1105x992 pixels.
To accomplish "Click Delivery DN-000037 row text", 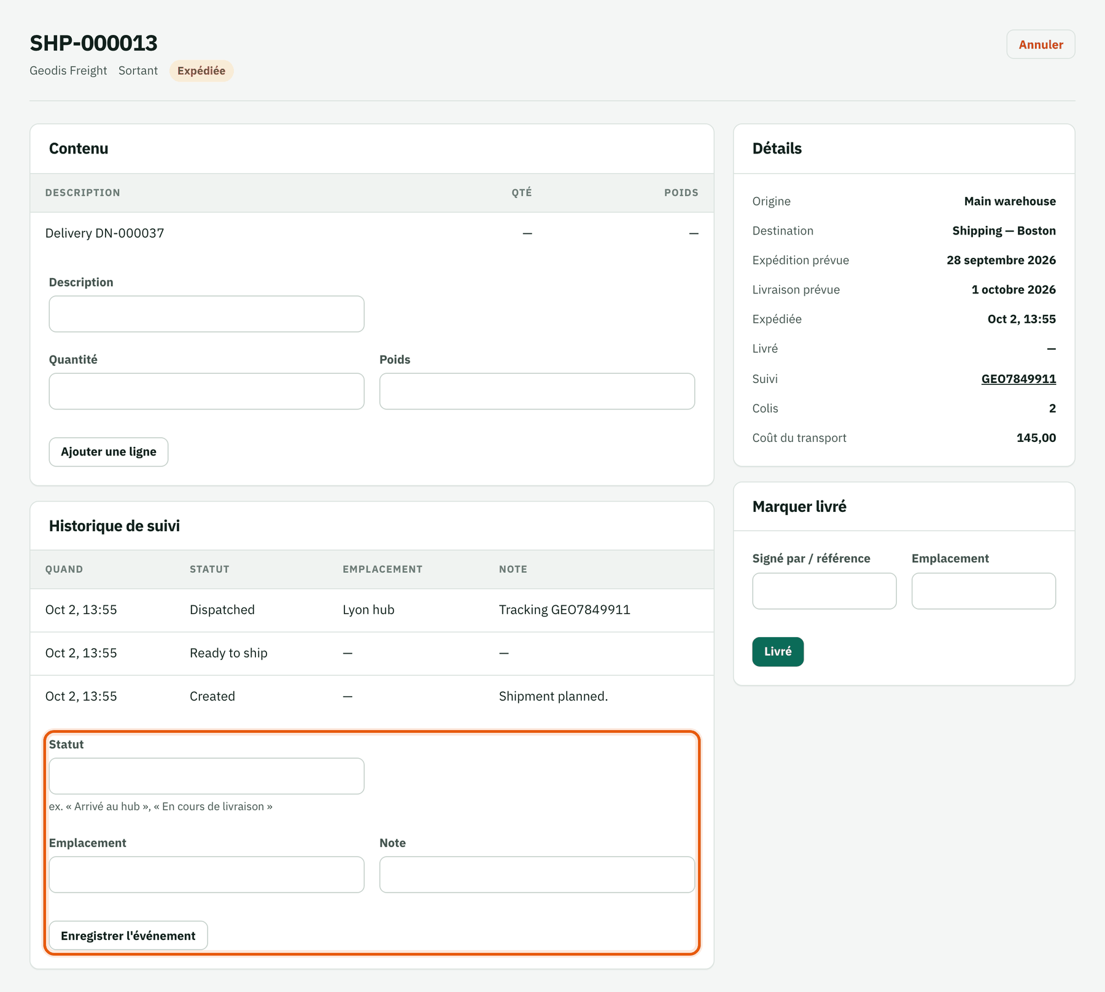I will click(105, 233).
